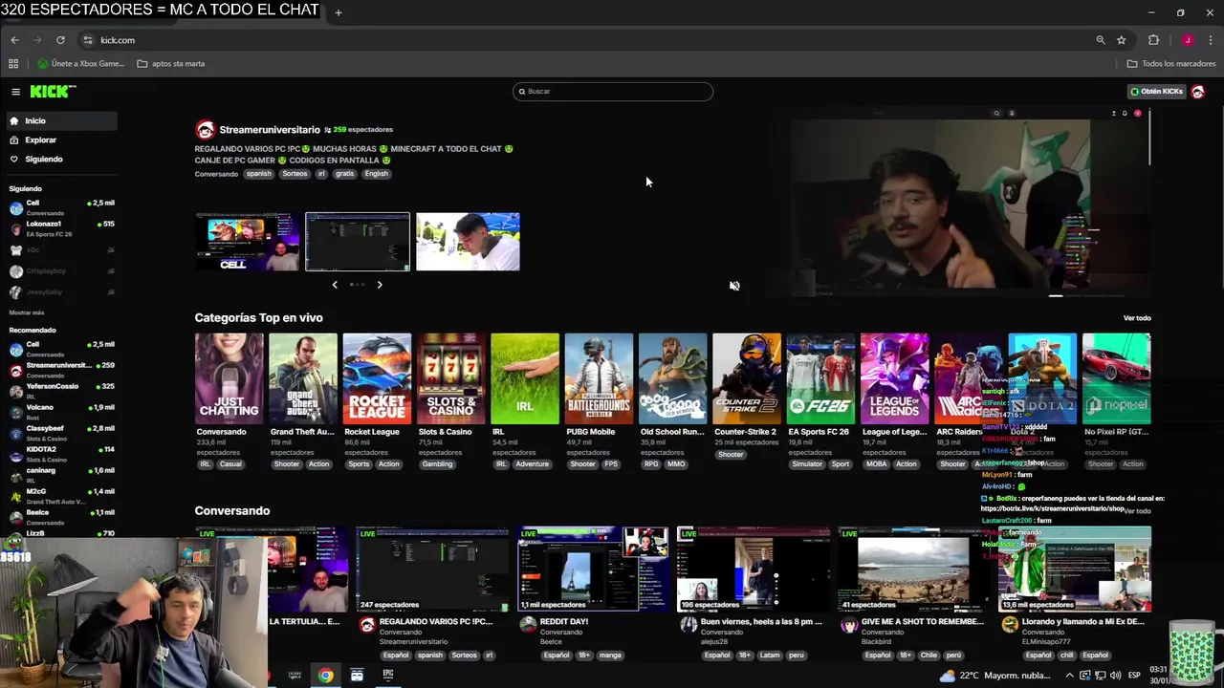Open the Chrome profile avatar
This screenshot has width=1224, height=688.
[x=1187, y=40]
